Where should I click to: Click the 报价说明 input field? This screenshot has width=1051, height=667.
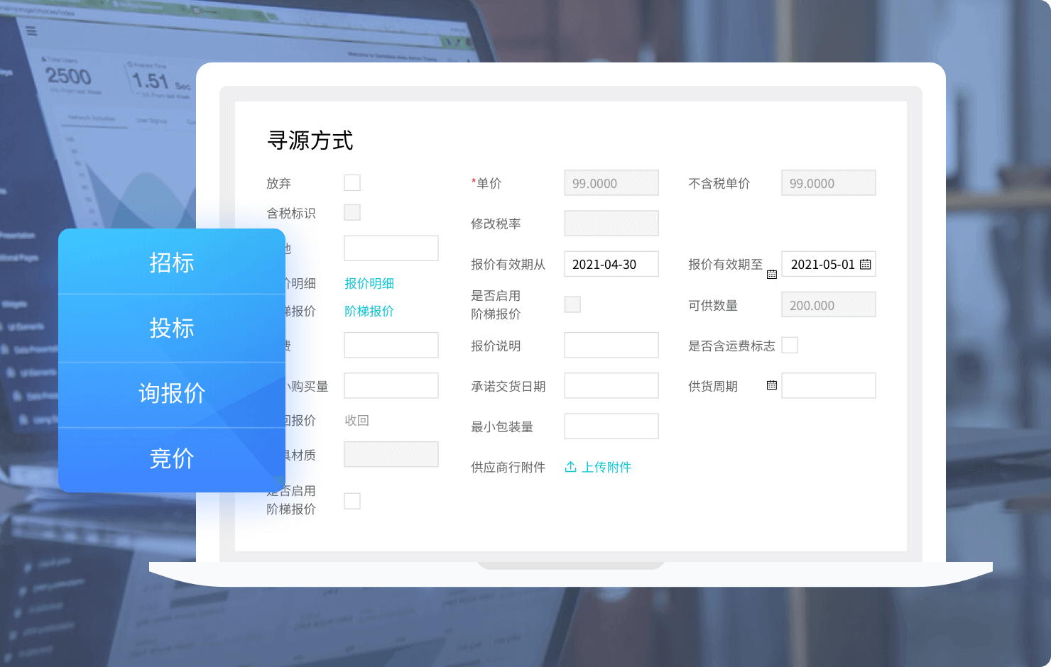[611, 345]
